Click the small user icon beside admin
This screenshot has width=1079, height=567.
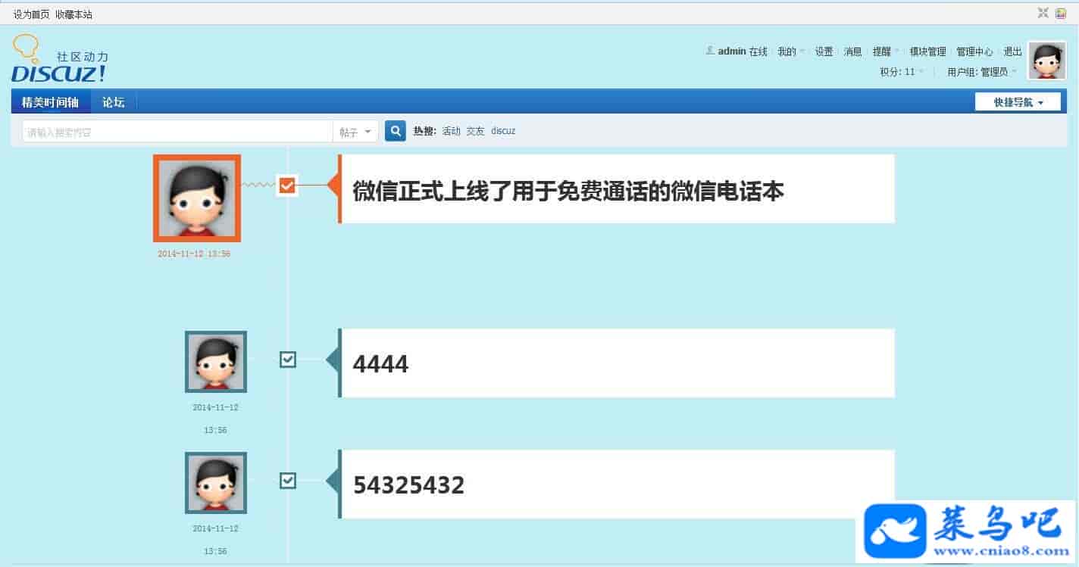710,51
